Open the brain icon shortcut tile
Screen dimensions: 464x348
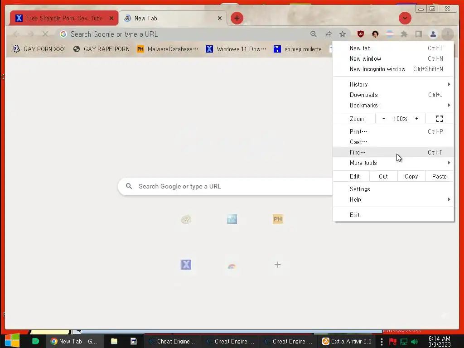[x=186, y=219]
